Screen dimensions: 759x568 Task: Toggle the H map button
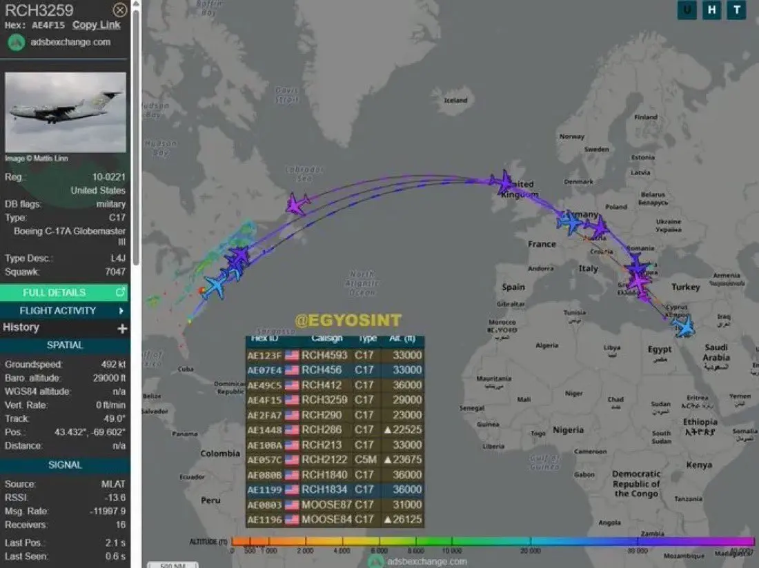pos(712,10)
